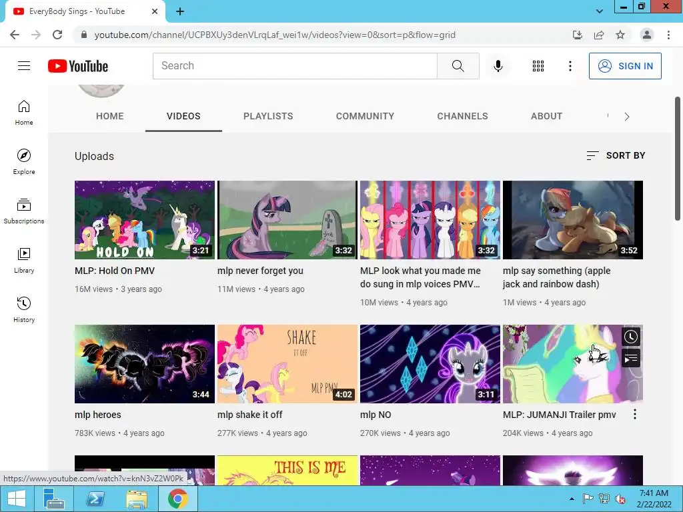Open the YouTube hamburger guide menu
This screenshot has width=683, height=512.
click(x=24, y=66)
